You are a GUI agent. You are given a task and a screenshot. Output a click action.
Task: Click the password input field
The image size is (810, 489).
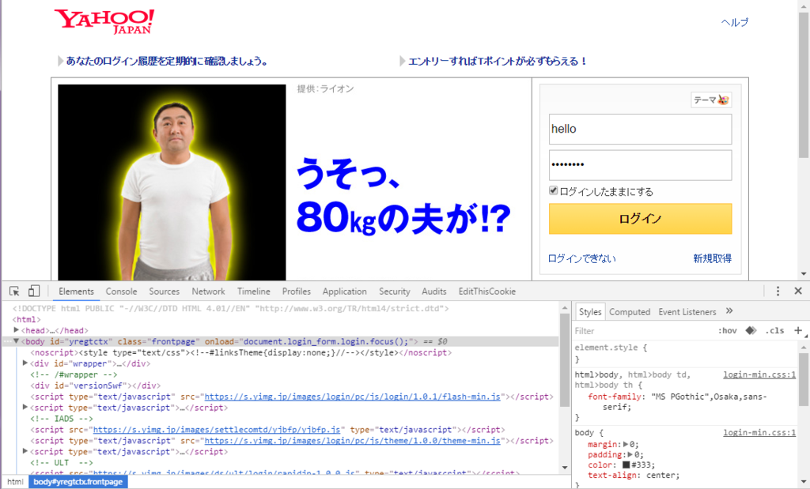640,165
